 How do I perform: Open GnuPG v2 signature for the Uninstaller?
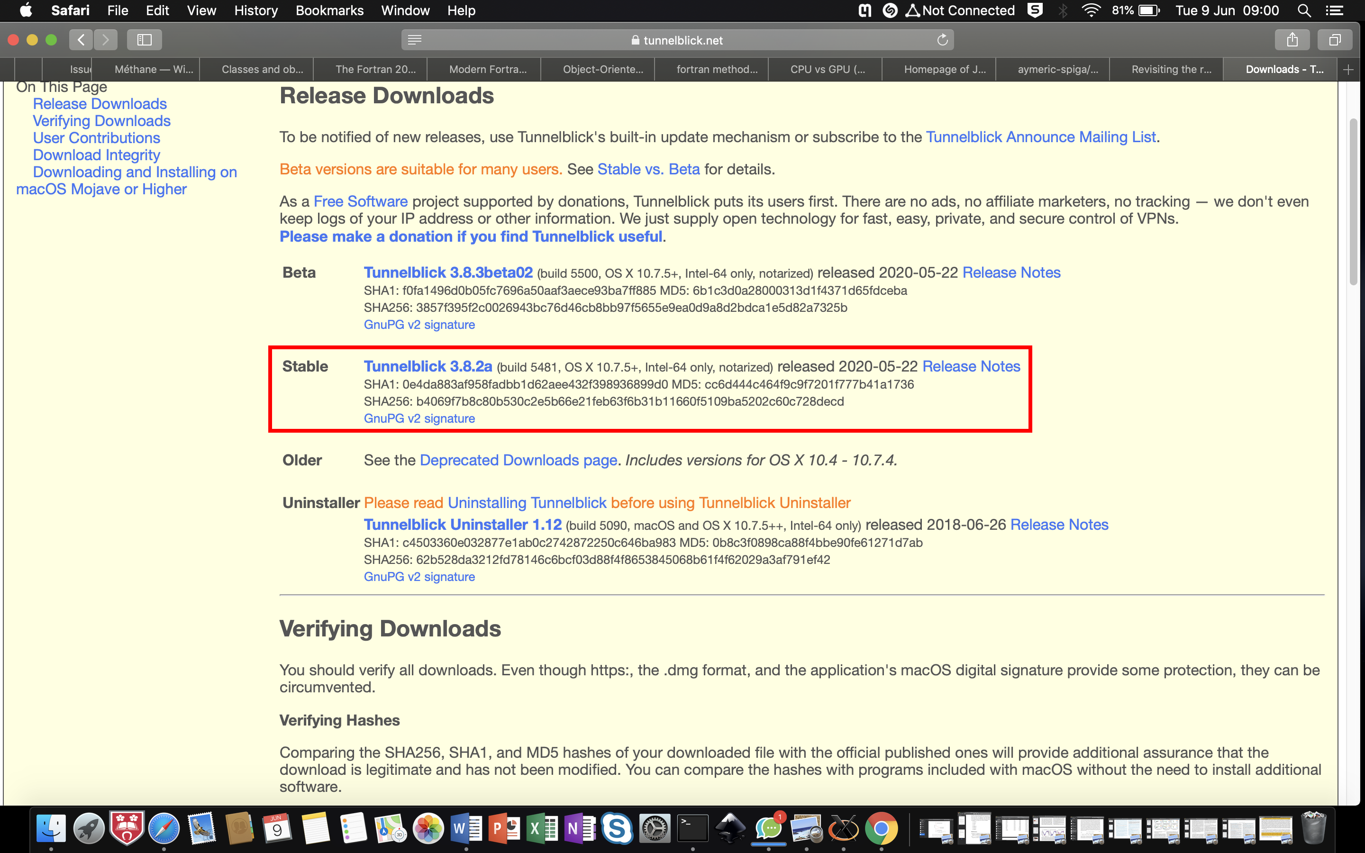pos(419,577)
